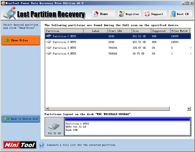Select the Partition 3 NTFS drive icon

[49, 47]
